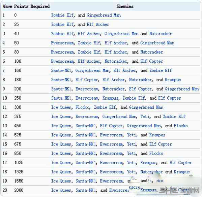Click Elf Archer link in wave 2
The width and height of the screenshot is (202, 197).
click(x=98, y=25)
